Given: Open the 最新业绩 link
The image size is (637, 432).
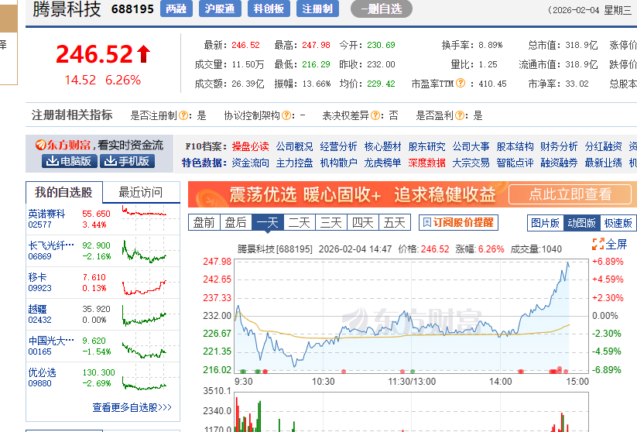Looking at the screenshot, I should point(603,163).
